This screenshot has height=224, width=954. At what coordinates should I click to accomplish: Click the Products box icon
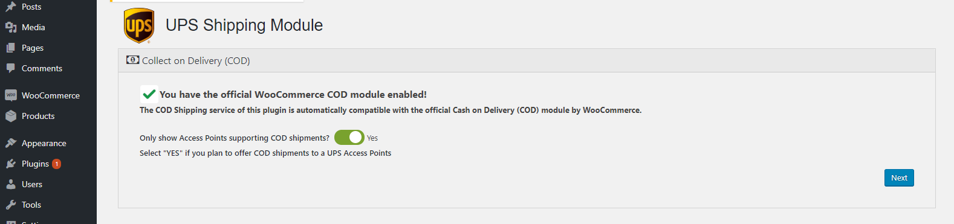coord(11,116)
